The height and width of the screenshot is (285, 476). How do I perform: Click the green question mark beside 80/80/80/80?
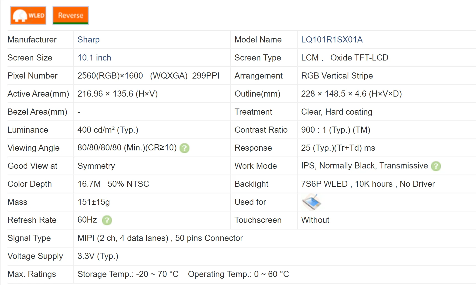(x=184, y=148)
